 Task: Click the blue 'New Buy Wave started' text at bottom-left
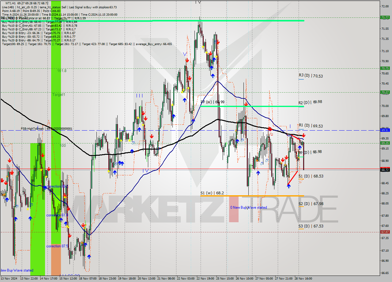click(x=17, y=270)
